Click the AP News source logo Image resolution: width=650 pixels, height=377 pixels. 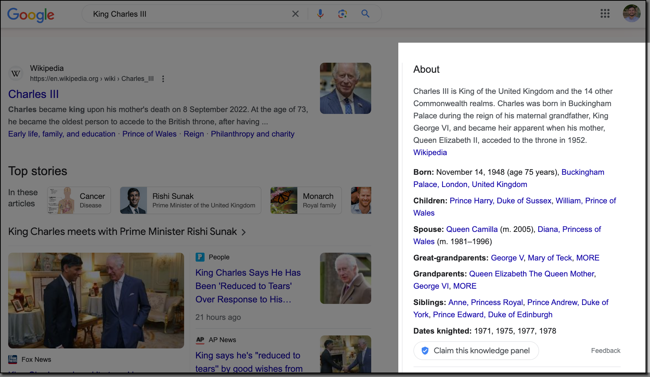click(x=200, y=340)
